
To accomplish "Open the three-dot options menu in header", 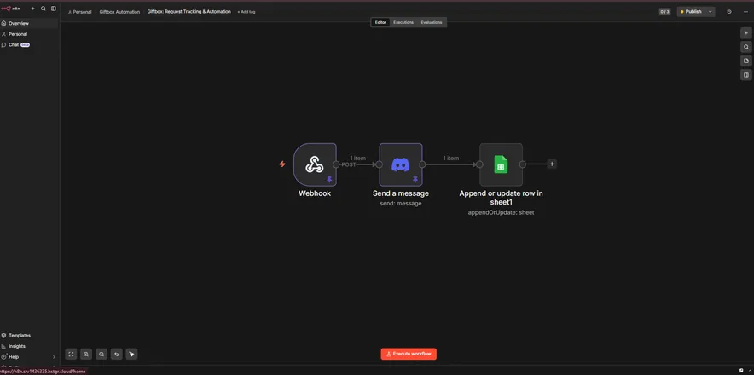I will point(745,12).
